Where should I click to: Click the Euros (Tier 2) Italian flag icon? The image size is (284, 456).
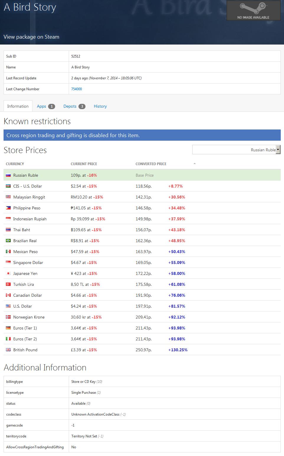(x=8, y=339)
